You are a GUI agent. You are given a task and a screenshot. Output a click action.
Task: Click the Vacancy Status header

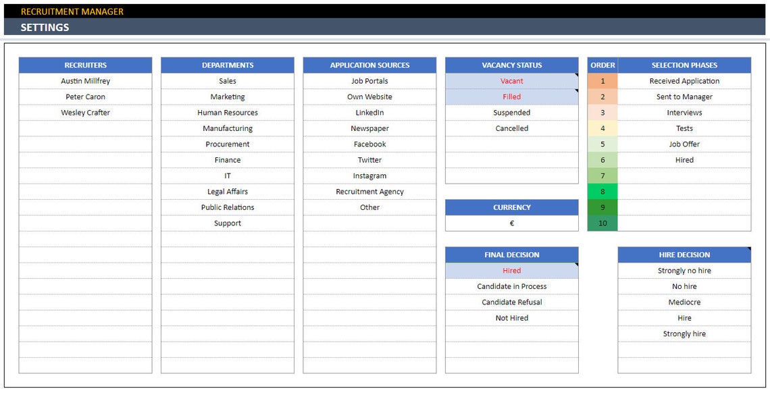[512, 65]
